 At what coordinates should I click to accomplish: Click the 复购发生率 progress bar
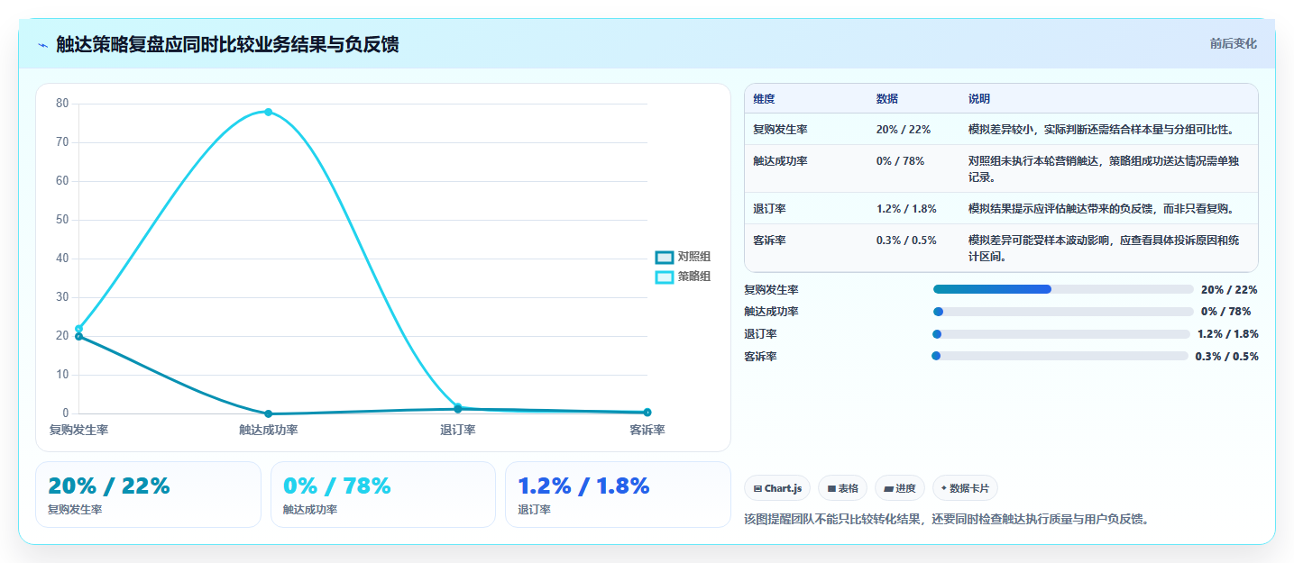[1063, 289]
